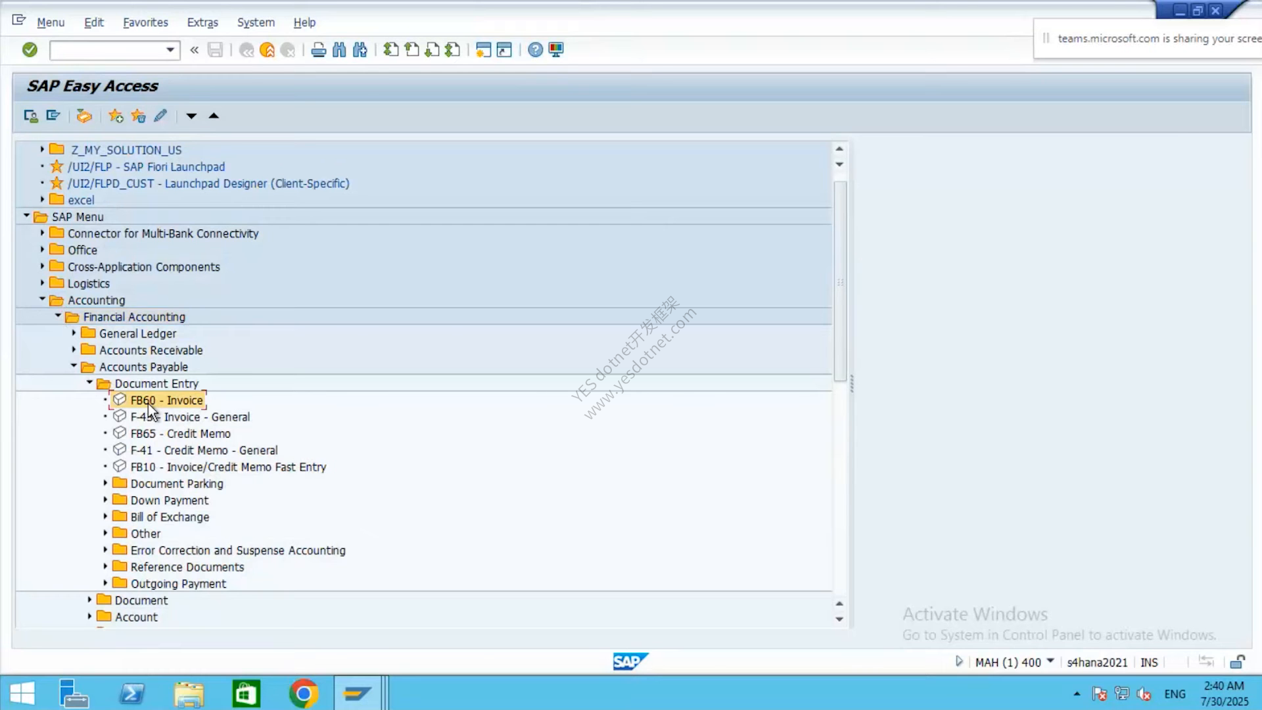This screenshot has height=710, width=1262.
Task: Click the Next Page icon
Action: click(x=432, y=50)
